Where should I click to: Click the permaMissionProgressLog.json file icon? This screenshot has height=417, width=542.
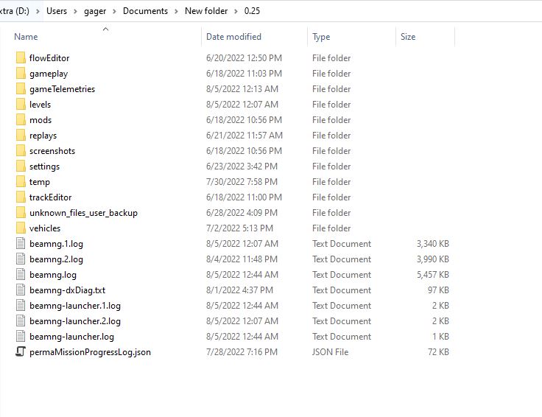click(21, 351)
